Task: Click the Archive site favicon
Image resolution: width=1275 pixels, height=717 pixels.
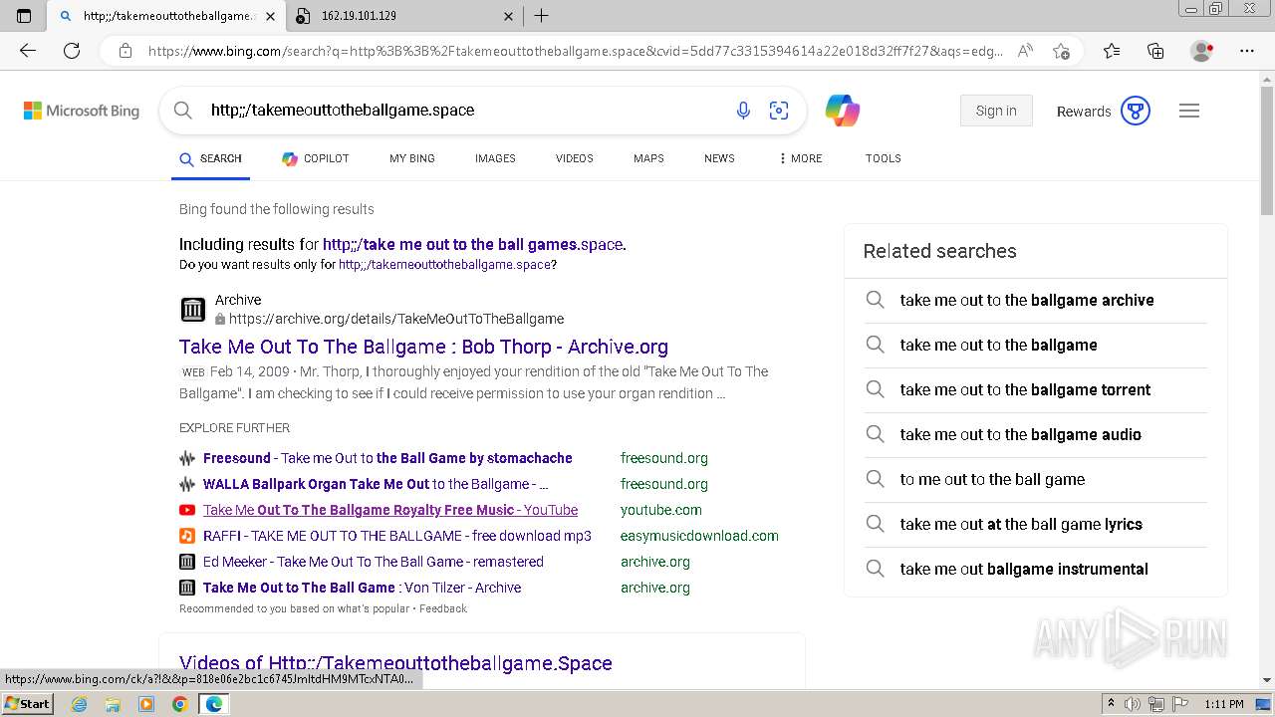Action: (193, 310)
